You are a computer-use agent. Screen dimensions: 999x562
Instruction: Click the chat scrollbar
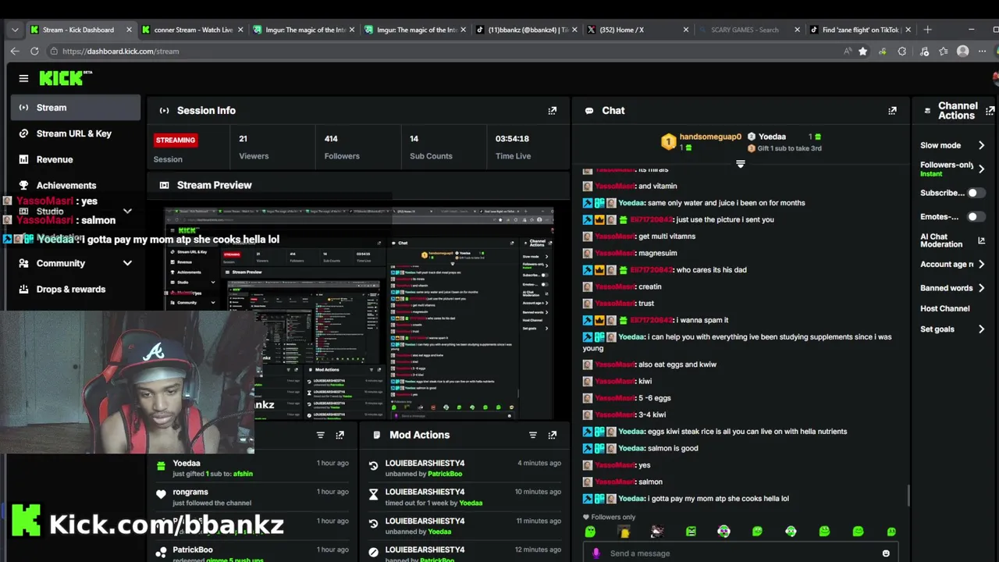tap(908, 496)
